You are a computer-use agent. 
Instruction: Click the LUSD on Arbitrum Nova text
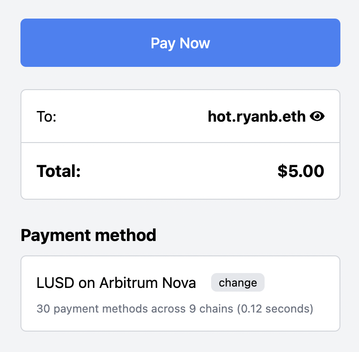116,283
